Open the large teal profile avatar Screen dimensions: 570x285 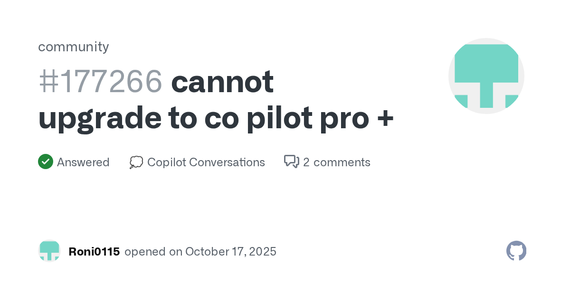(x=486, y=76)
